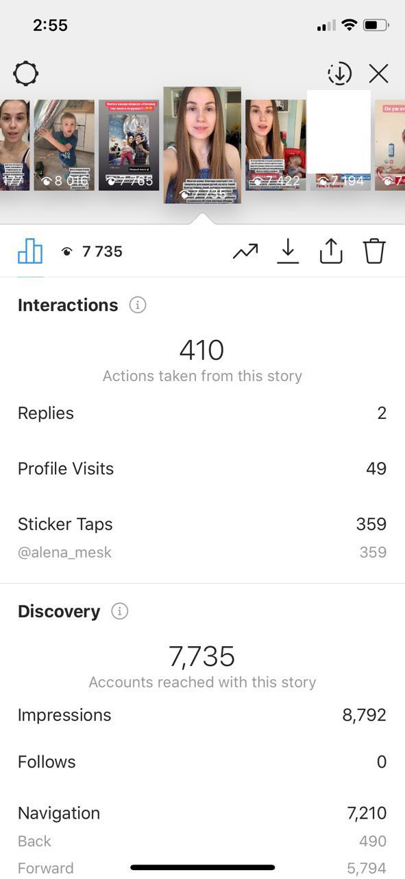Viewport: 405px width, 879px height.
Task: Open viewers list with eye 7 735
Action: pos(91,252)
